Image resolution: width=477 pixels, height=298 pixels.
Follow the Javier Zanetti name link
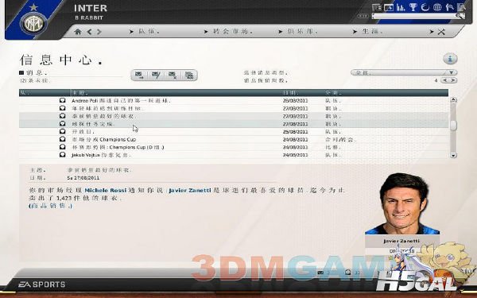pyautogui.click(x=190, y=191)
